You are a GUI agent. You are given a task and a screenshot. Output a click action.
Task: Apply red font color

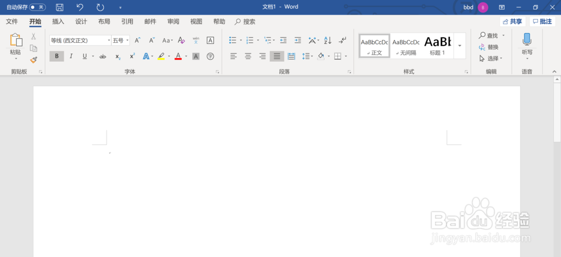coord(178,56)
